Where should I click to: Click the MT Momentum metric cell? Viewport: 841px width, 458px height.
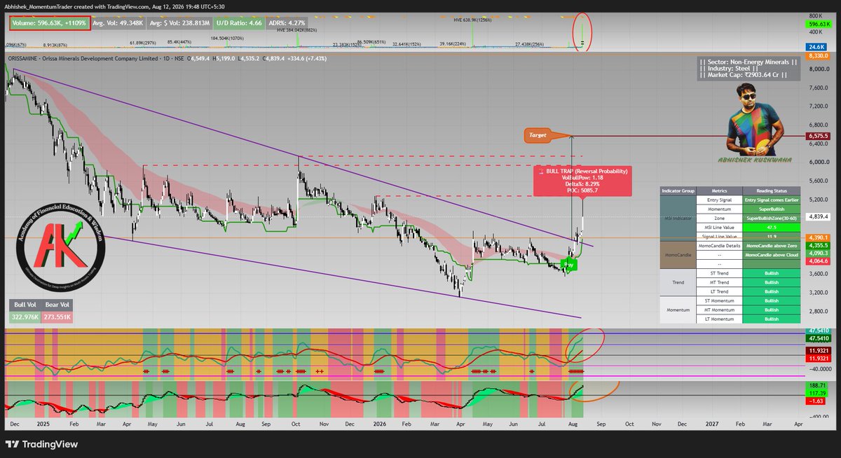coord(718,310)
